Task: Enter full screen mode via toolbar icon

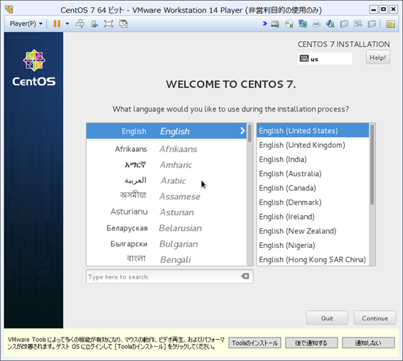Action: [109, 23]
